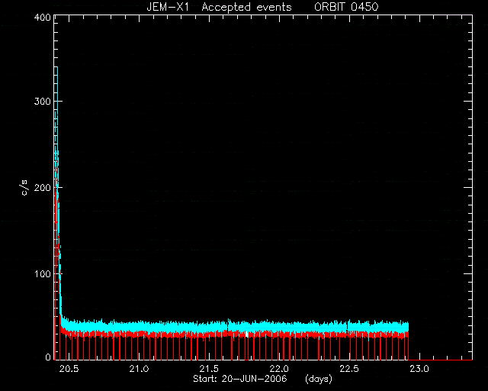Click the 100 y-axis tick label

[43, 274]
